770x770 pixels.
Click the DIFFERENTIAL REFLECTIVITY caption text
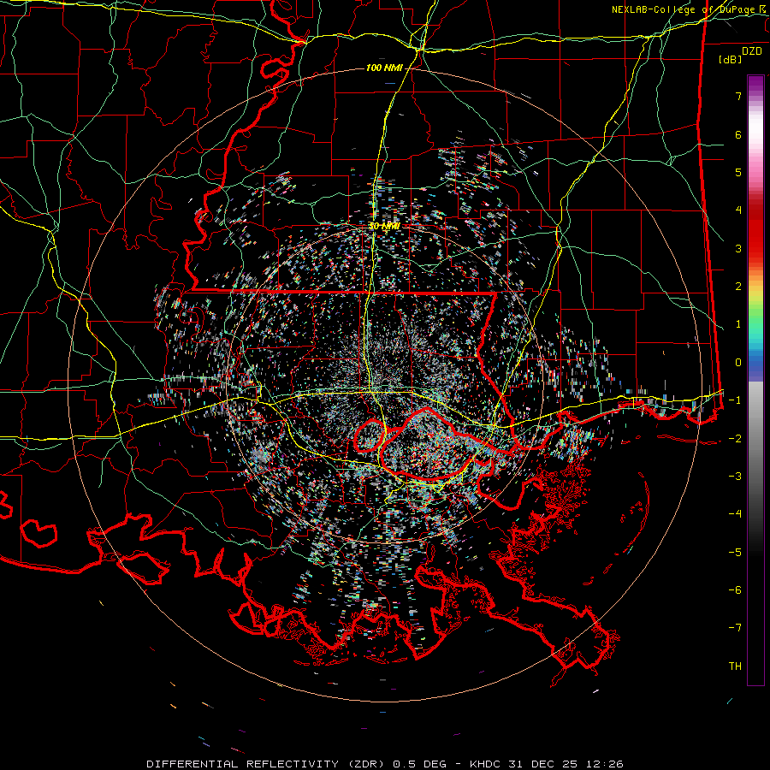pos(243,764)
